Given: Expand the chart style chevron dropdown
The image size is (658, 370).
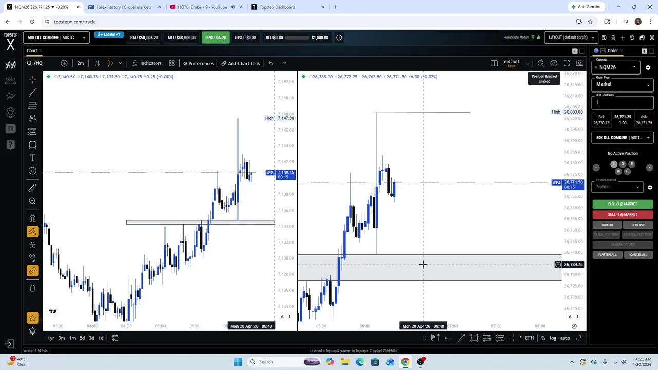Looking at the screenshot, I should point(120,63).
